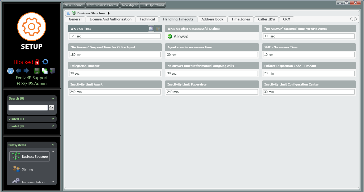Open help with the question mark icon
Image resolution: width=364 pixels, height=192 pixels.
click(10, 71)
